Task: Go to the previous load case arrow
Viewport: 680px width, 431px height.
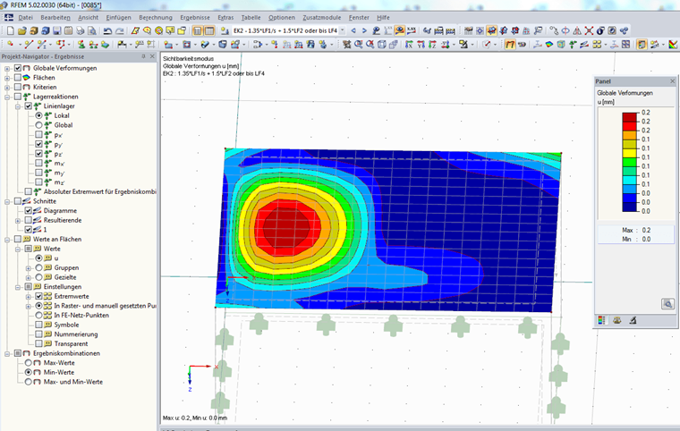Action: [x=353, y=30]
